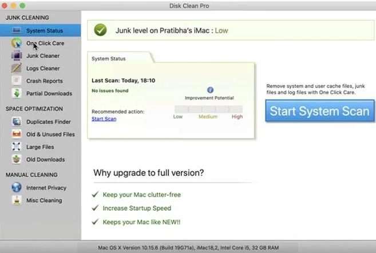Select Old & Unused Files entry
376x253 pixels.
tap(50, 135)
